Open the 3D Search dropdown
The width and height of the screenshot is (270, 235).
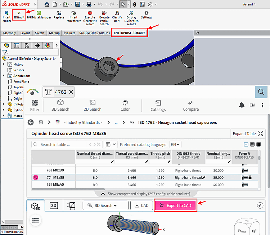click(105, 205)
